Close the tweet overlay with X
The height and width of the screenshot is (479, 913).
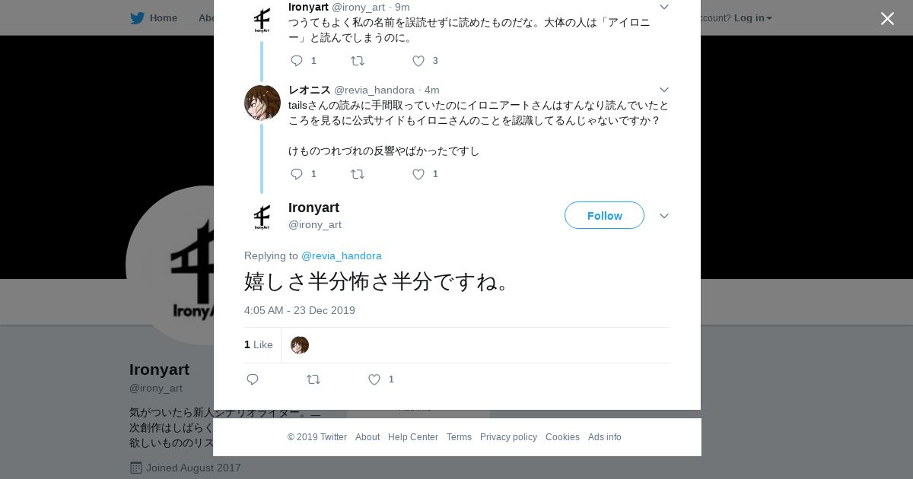click(x=887, y=18)
